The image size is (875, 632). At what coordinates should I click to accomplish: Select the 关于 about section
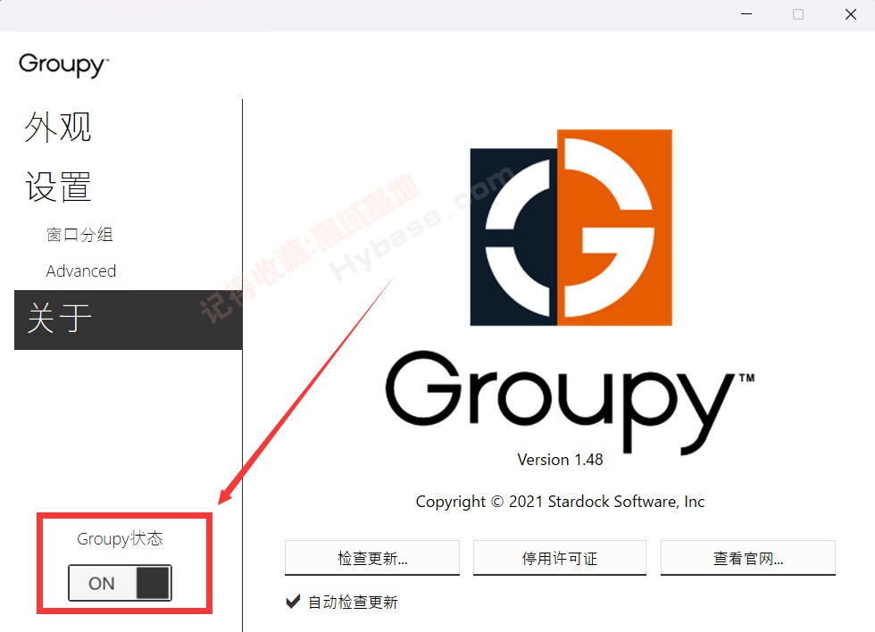[x=128, y=320]
